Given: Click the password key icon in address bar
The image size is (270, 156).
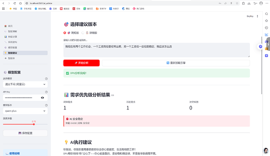Looking at the screenshot, I should tap(220, 3).
